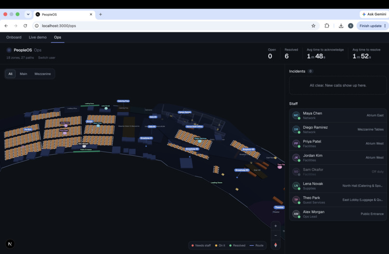Select the PeopleOS browser tab
Screen dimensions: 389x254
coord(64,14)
